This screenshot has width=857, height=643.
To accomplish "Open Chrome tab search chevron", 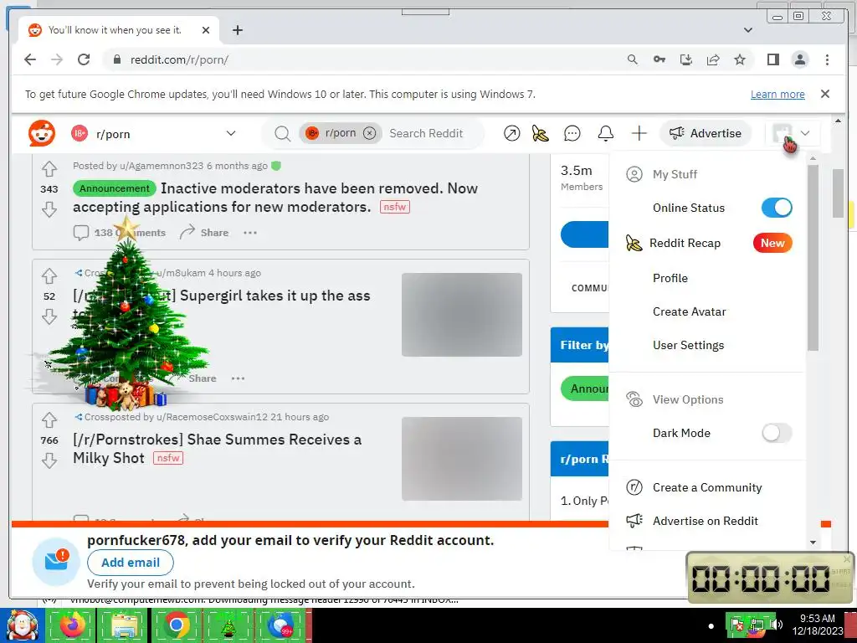I will point(747,30).
